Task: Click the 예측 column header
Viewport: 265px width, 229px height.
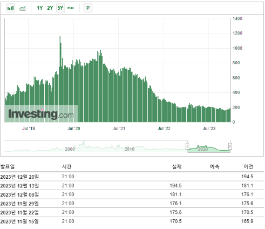Action: (x=215, y=167)
